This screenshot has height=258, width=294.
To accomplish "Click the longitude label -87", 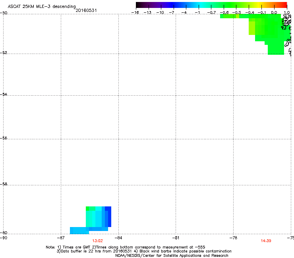I will pyautogui.click(x=61, y=238).
